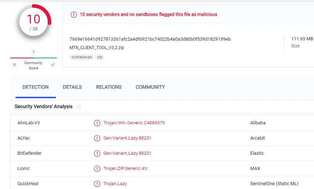Screen dimensions: 314x189
Task: Click the MTK_CLIENT_TOOL_V5.2.zip file name
Action: 97,48
